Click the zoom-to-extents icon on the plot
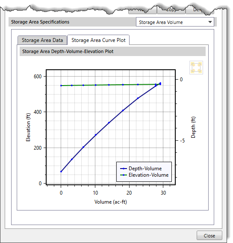The width and height of the screenshot is (233, 243). 196,68
